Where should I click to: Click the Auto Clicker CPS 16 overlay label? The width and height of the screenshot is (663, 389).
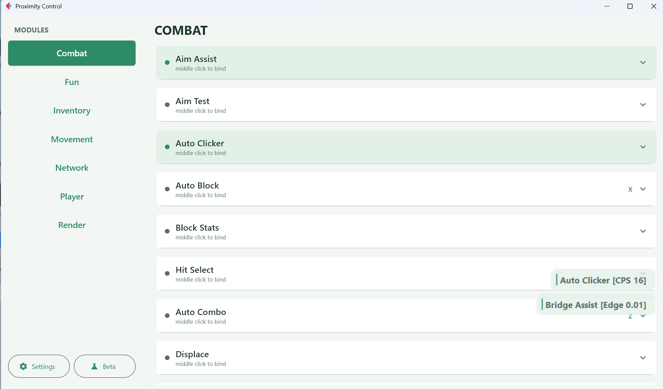coord(603,280)
